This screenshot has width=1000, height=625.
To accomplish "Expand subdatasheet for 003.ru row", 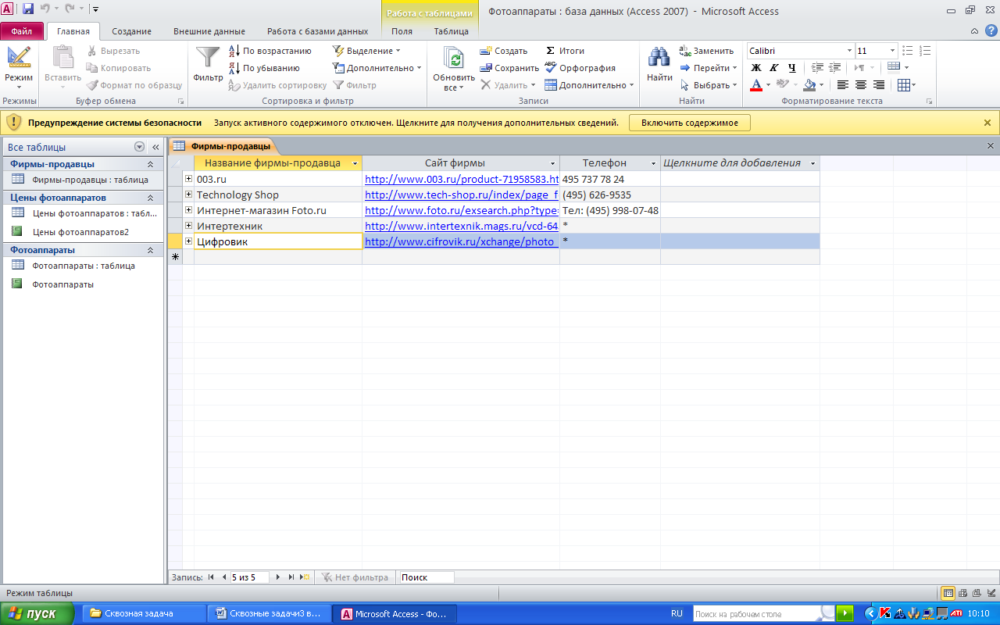I will click(188, 179).
